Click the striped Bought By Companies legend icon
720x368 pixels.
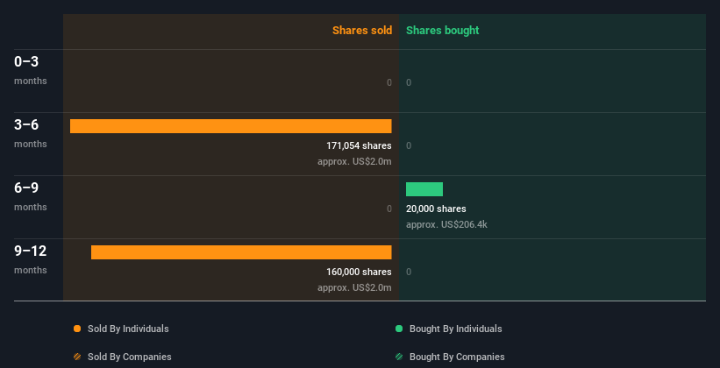(x=399, y=357)
